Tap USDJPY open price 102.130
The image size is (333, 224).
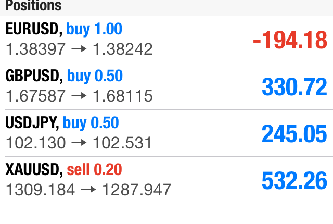pyautogui.click(x=36, y=143)
